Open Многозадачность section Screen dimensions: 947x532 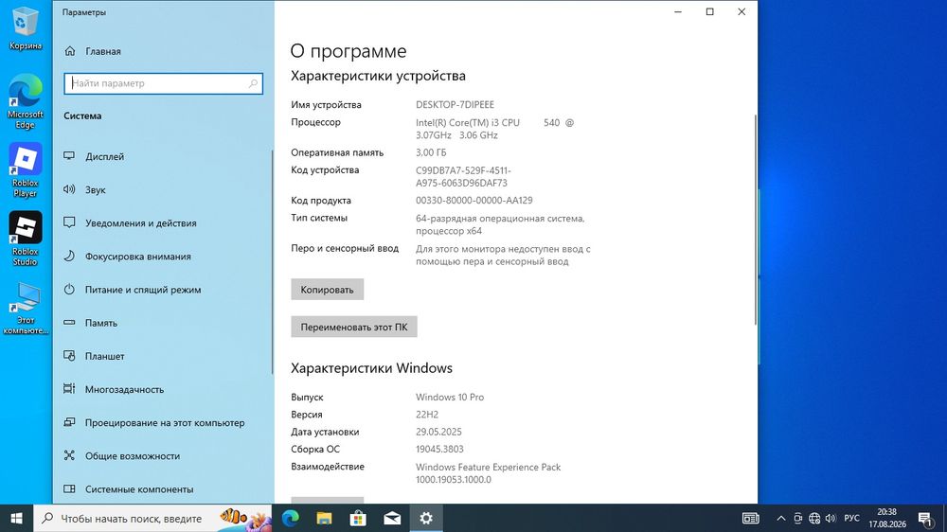(163, 389)
